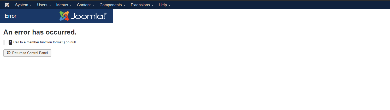Click the dashboard icon inside the Return button

coord(9,53)
